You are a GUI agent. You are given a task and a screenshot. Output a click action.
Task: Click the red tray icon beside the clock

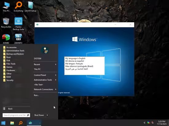coord(153,123)
